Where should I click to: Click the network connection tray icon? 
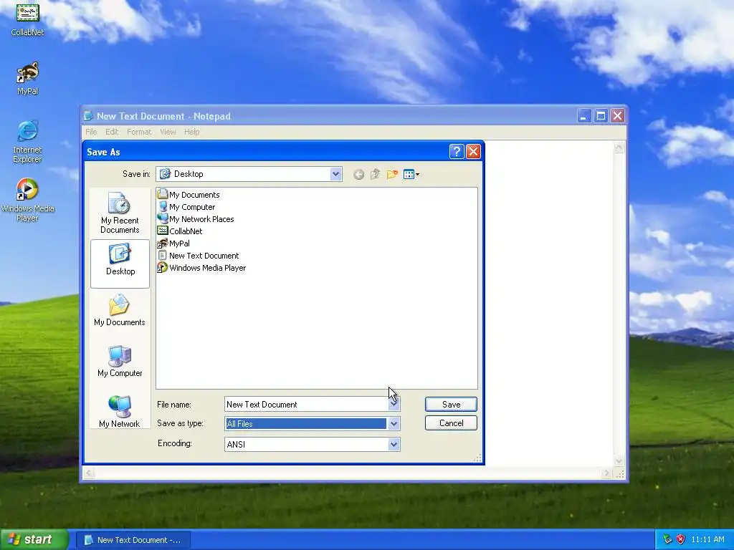point(667,540)
